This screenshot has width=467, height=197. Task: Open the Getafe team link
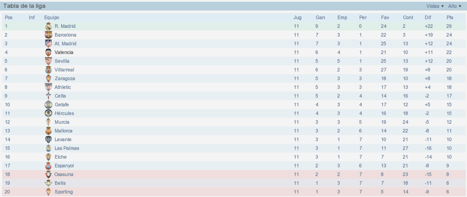pos(62,105)
